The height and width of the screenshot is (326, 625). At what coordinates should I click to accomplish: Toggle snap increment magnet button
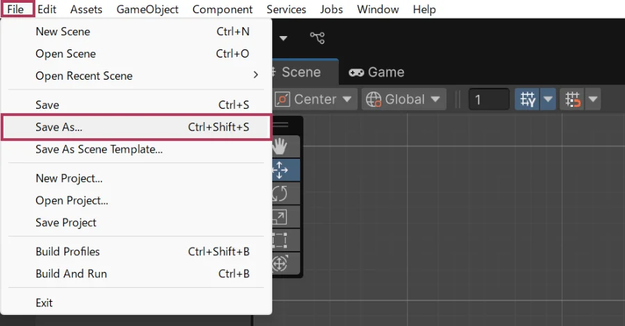(573, 99)
